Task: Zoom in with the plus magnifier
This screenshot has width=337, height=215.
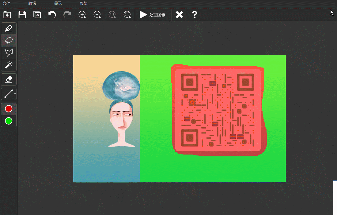Action: pos(82,15)
